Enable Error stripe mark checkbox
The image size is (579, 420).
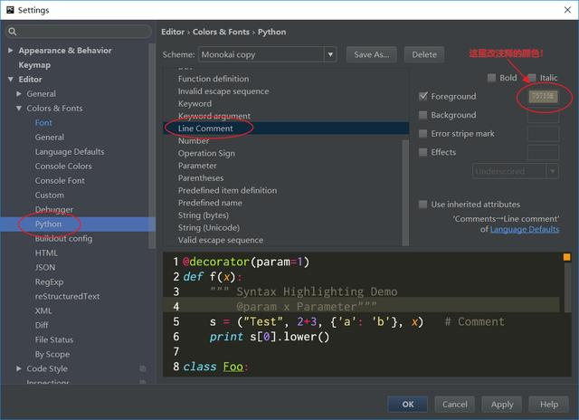(x=423, y=133)
